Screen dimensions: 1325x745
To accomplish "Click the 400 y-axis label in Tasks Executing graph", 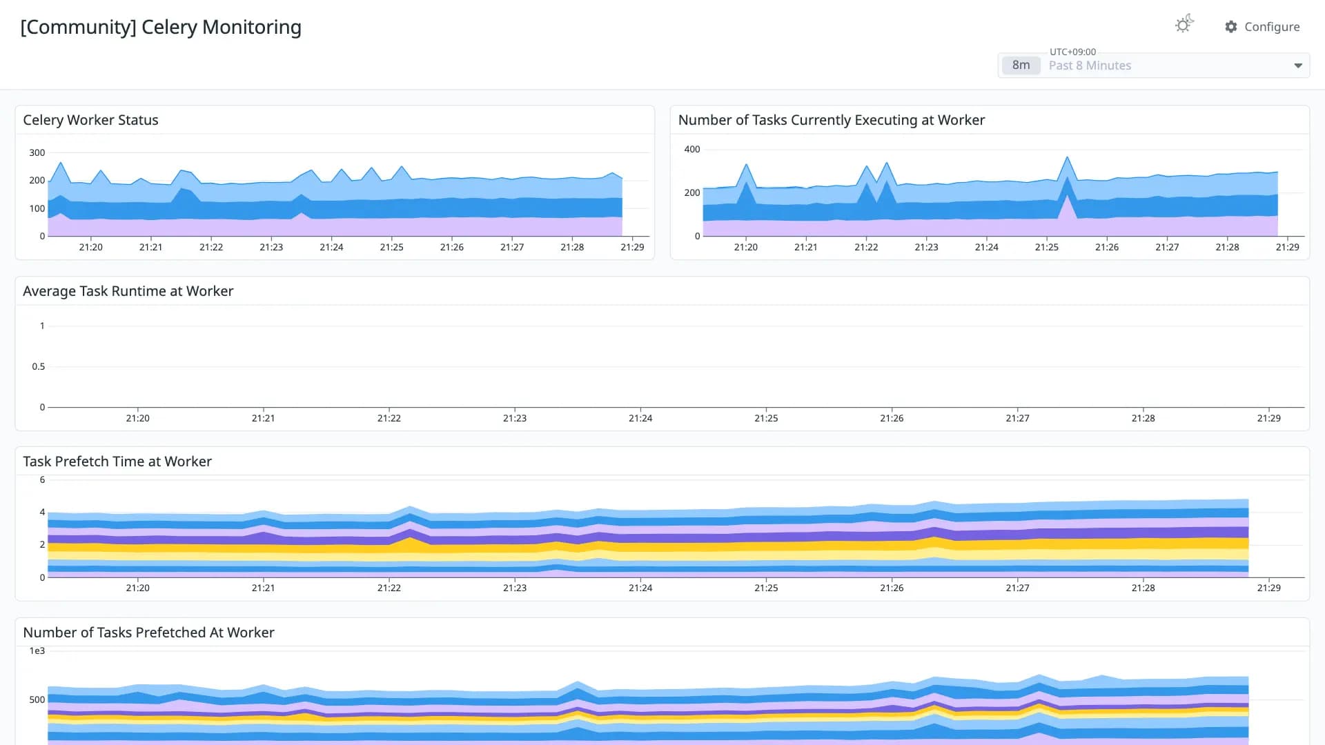I will click(x=692, y=149).
